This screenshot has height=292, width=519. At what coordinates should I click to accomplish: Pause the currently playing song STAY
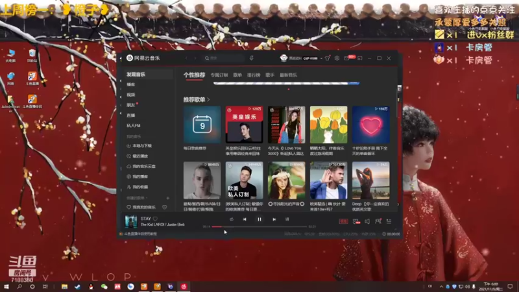click(x=259, y=219)
